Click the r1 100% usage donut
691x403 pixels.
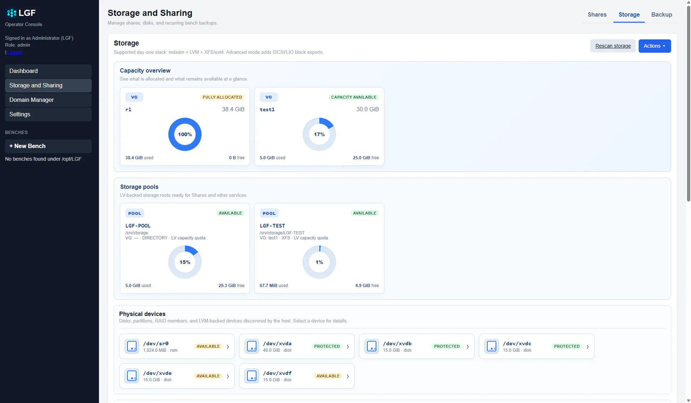point(185,134)
